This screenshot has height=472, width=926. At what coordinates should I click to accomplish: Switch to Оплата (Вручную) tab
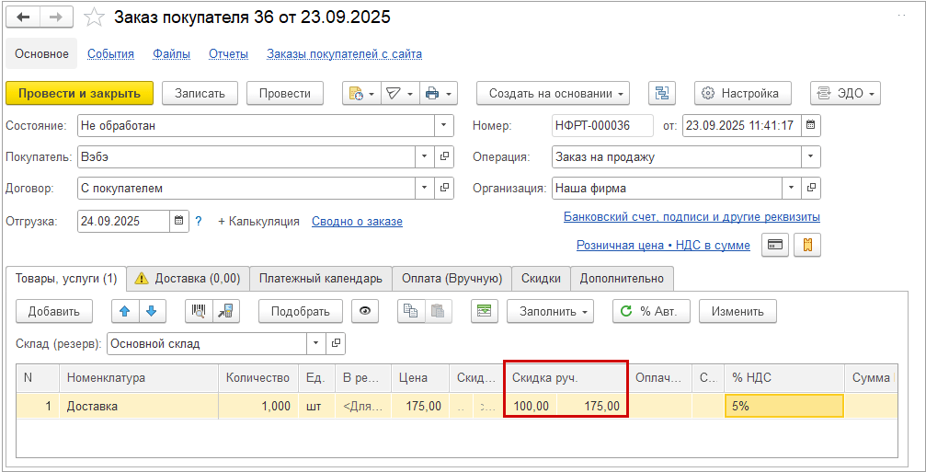coord(452,278)
